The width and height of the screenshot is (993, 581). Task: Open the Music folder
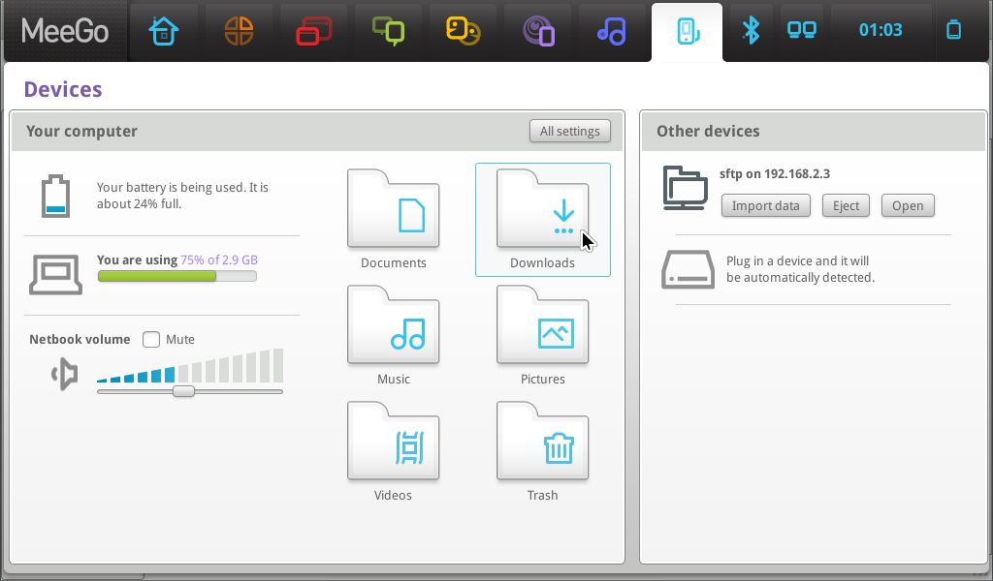(x=394, y=336)
